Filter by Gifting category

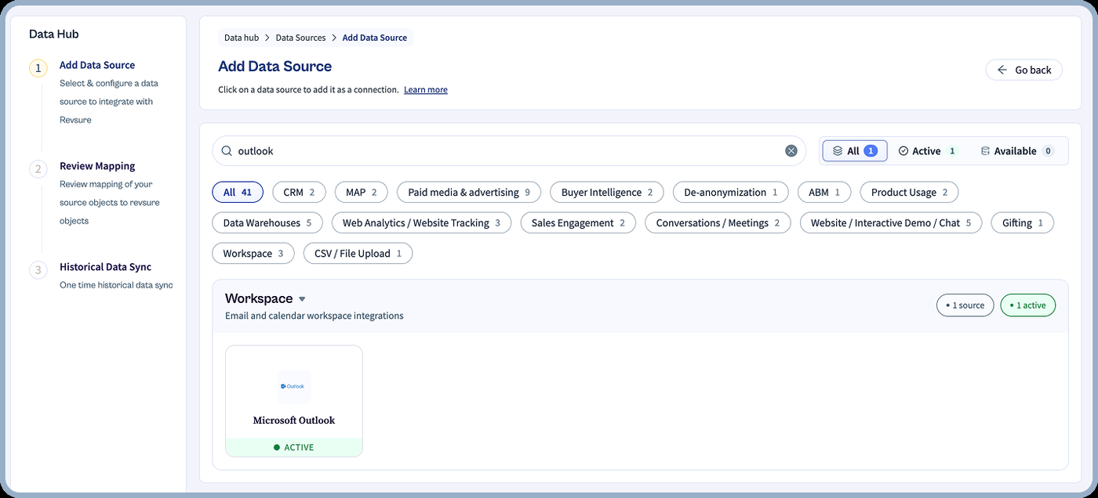point(1023,223)
